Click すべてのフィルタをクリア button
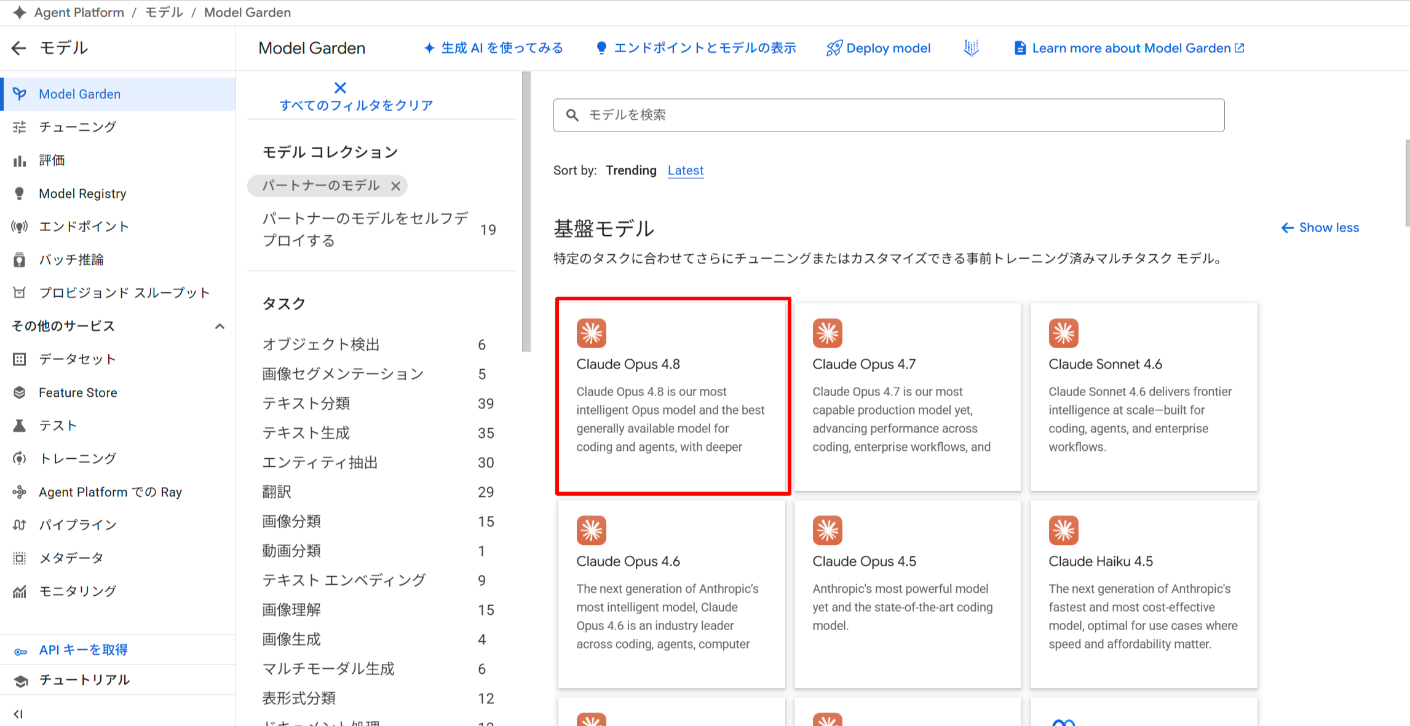This screenshot has height=726, width=1410. point(356,97)
